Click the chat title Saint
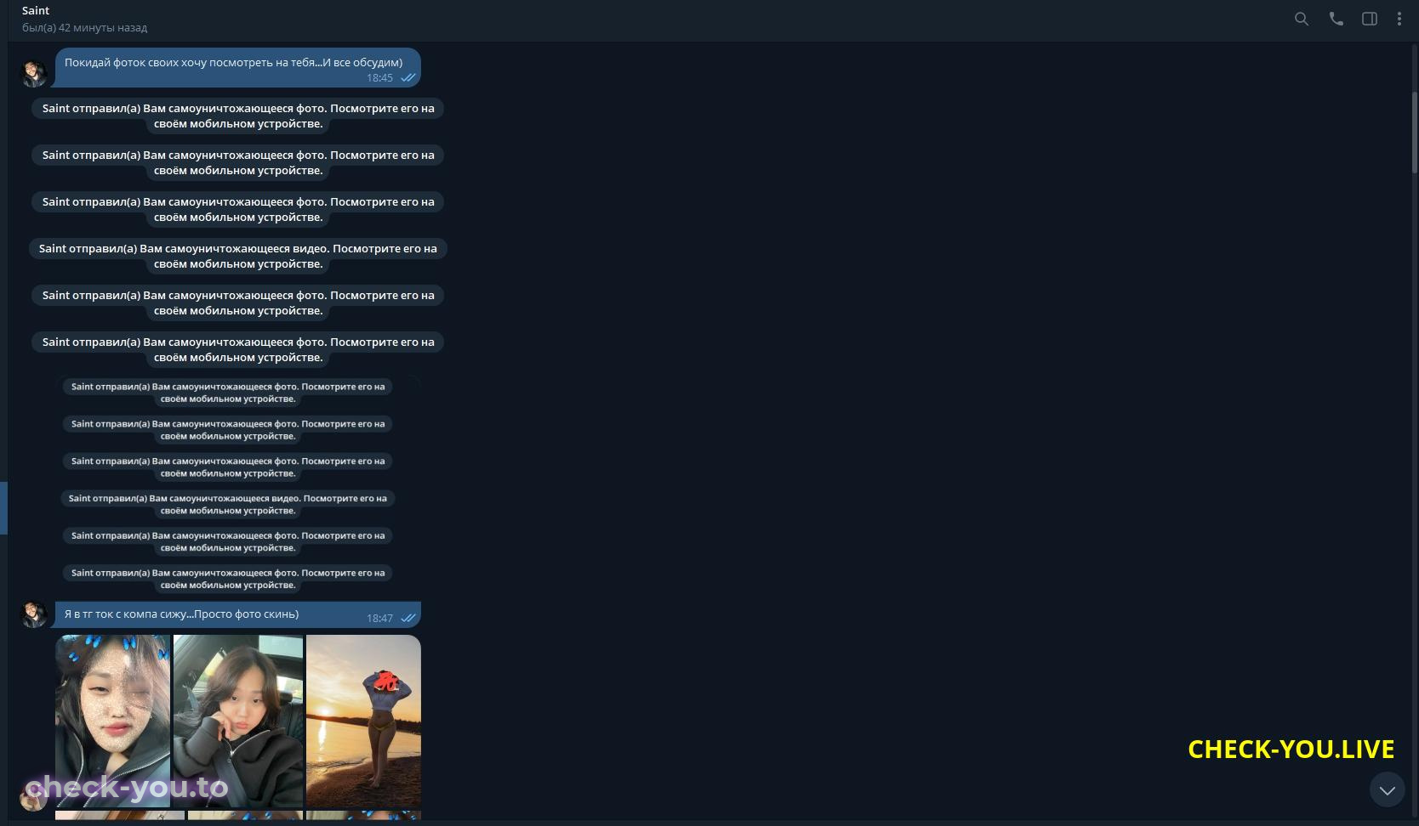Image resolution: width=1419 pixels, height=826 pixels. pyautogui.click(x=36, y=11)
